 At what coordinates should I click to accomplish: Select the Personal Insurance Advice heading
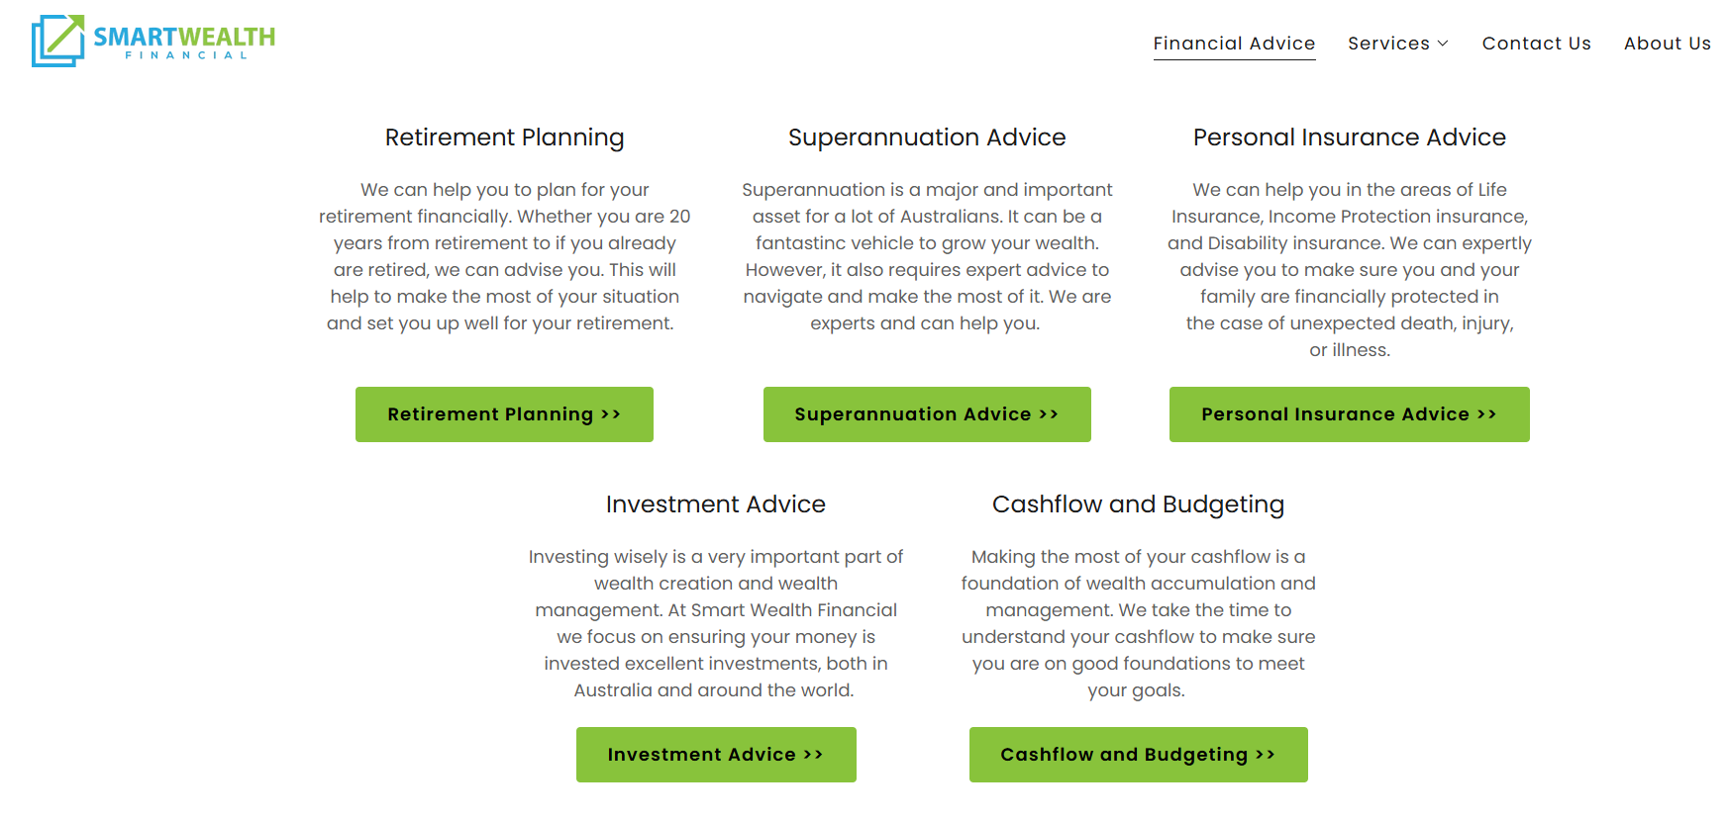[1349, 137]
